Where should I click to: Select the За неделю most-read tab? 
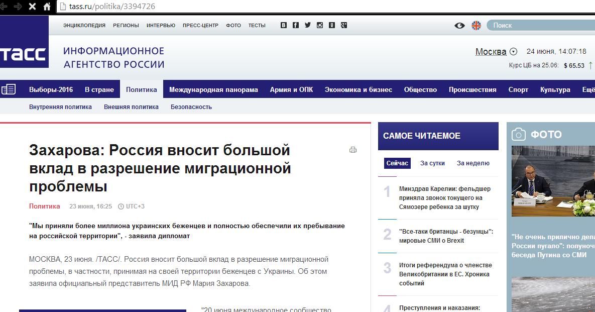473,163
